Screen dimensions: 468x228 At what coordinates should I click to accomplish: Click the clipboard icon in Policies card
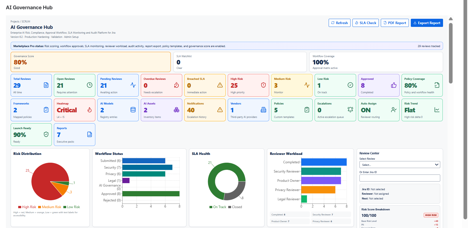(307, 110)
